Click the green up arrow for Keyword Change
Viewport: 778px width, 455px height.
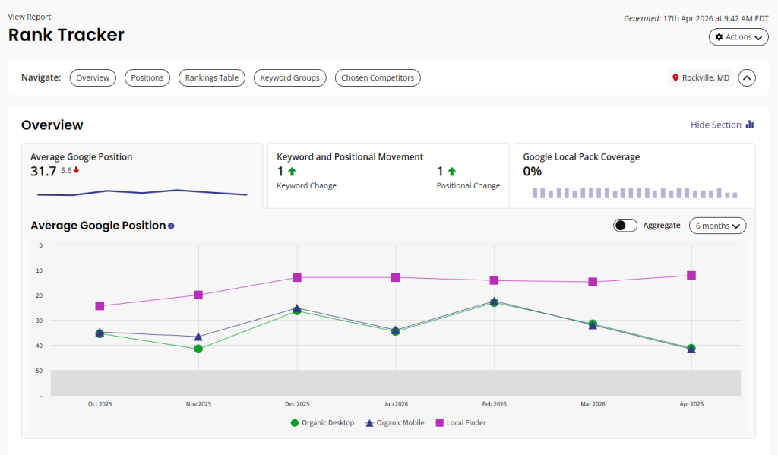click(292, 172)
